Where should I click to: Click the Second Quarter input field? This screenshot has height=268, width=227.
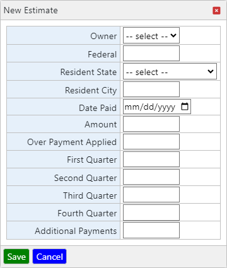pyautogui.click(x=151, y=177)
